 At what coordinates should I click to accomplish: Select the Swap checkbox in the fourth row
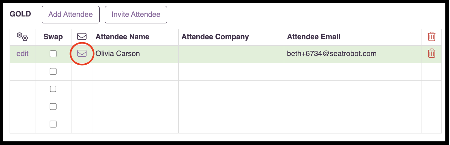pyautogui.click(x=53, y=106)
